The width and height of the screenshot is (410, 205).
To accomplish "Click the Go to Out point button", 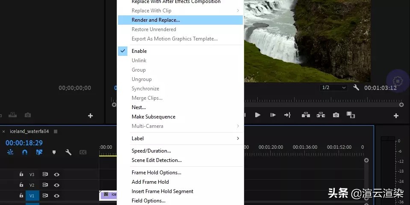I will pos(287,115).
